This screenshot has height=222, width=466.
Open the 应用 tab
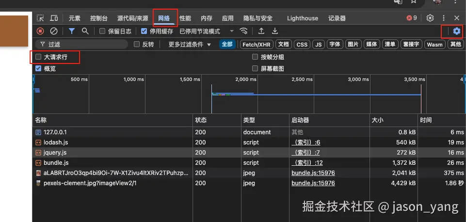pyautogui.click(x=227, y=18)
